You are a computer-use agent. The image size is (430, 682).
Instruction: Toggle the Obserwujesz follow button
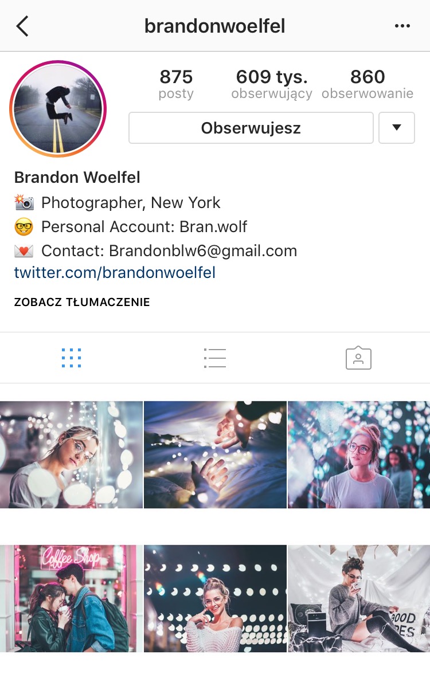[x=251, y=128]
